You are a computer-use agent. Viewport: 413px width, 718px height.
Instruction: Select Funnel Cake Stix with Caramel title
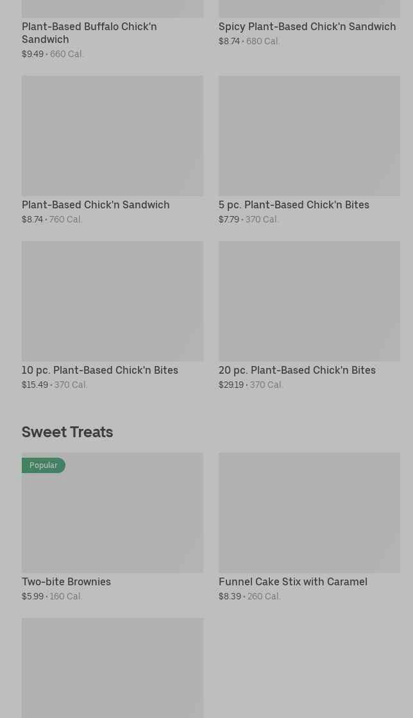pos(292,581)
